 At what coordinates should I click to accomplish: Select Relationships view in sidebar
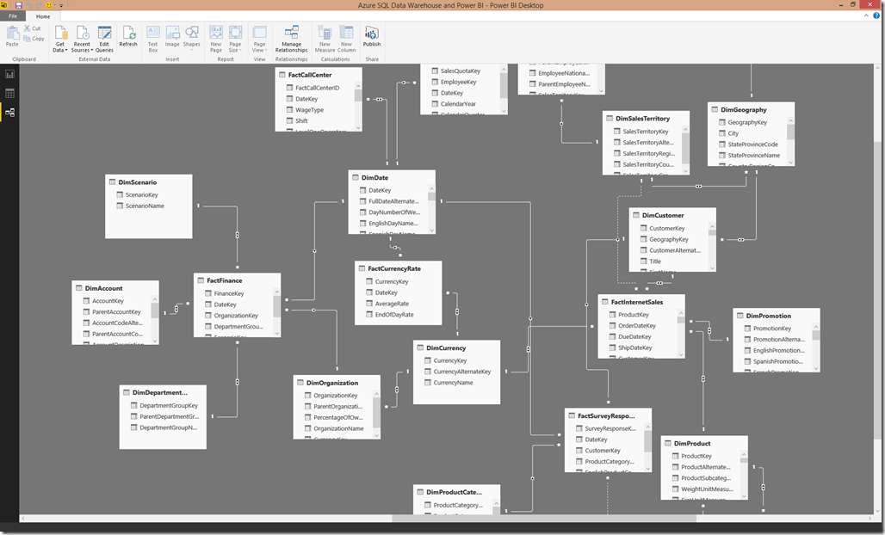point(9,112)
